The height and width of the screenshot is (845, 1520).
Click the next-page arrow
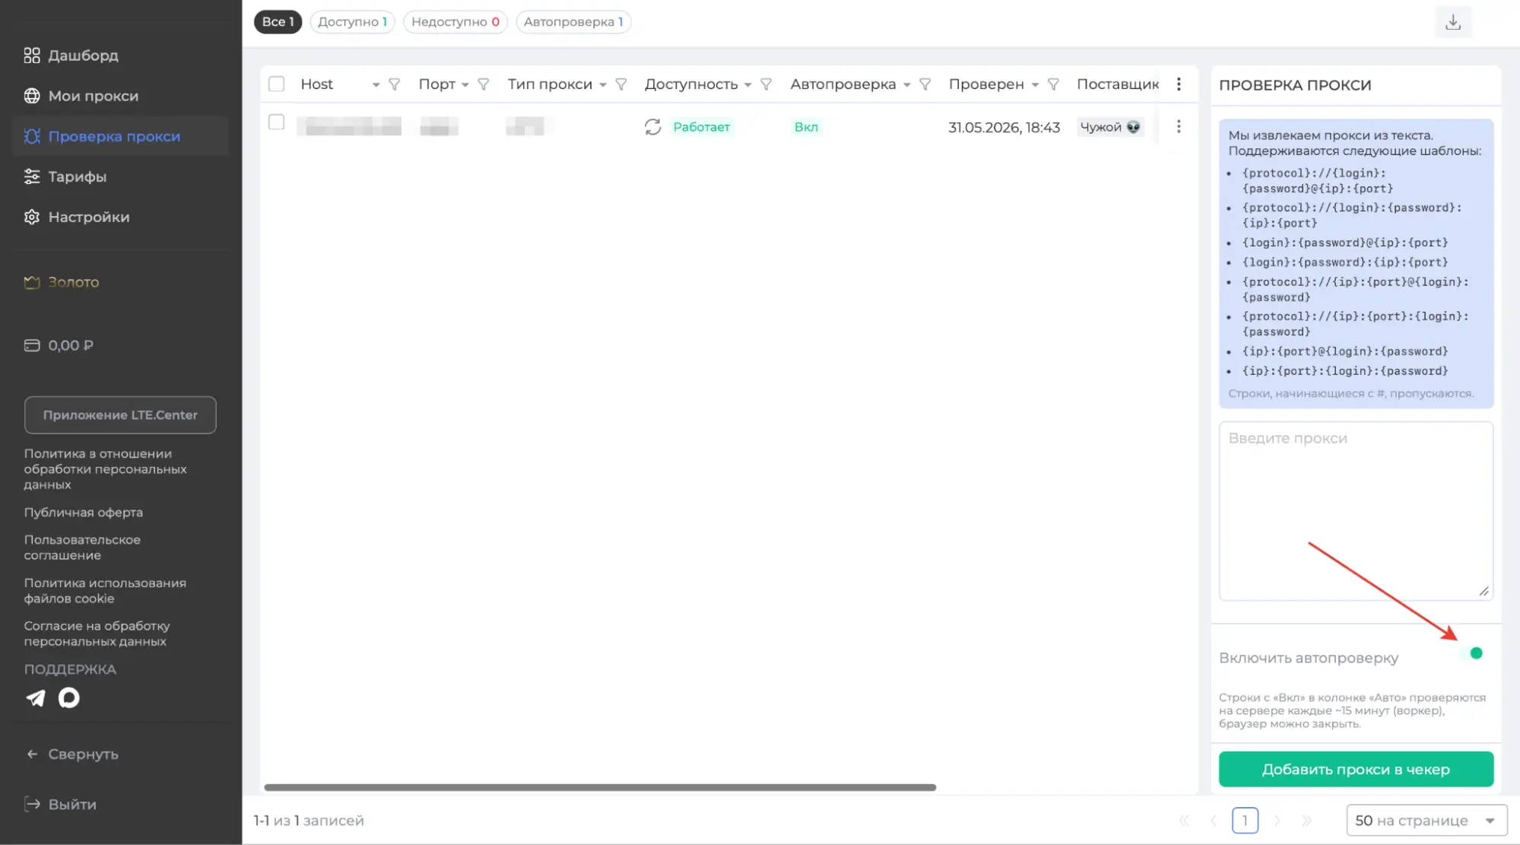(x=1277, y=821)
